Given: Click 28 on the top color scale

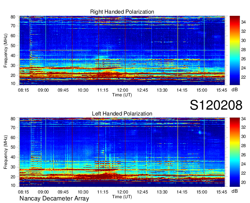Looking at the screenshot, I should coord(243,50).
